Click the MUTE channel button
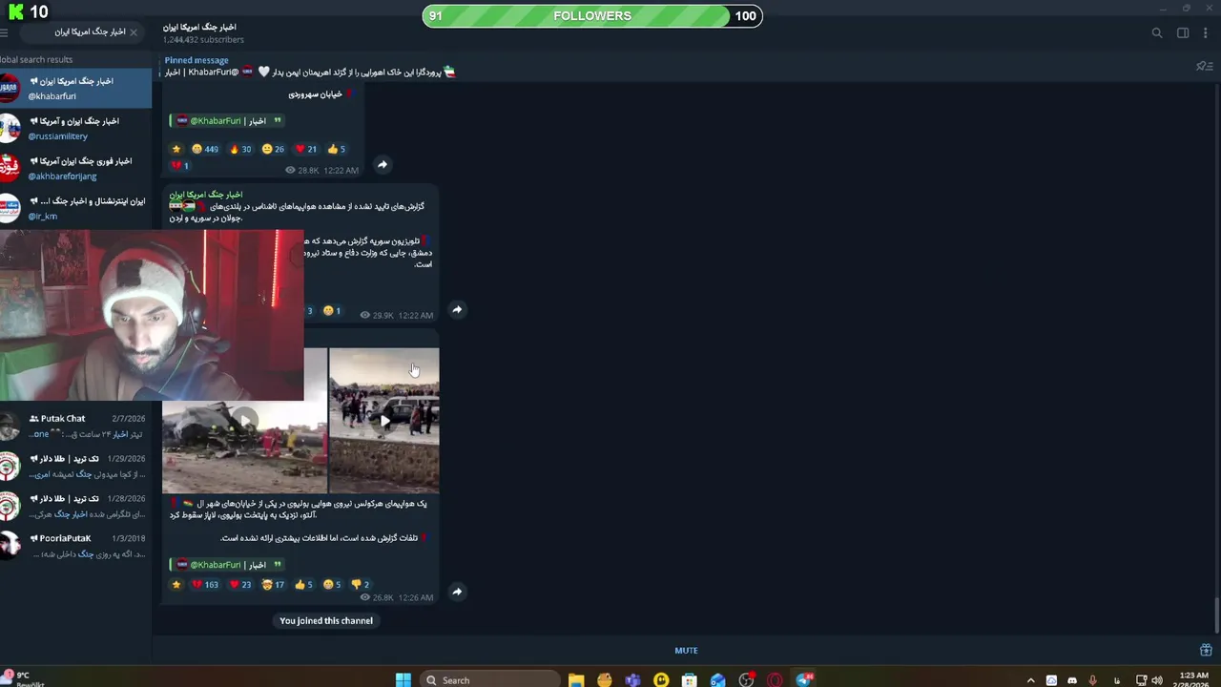The width and height of the screenshot is (1221, 687). pos(686,651)
